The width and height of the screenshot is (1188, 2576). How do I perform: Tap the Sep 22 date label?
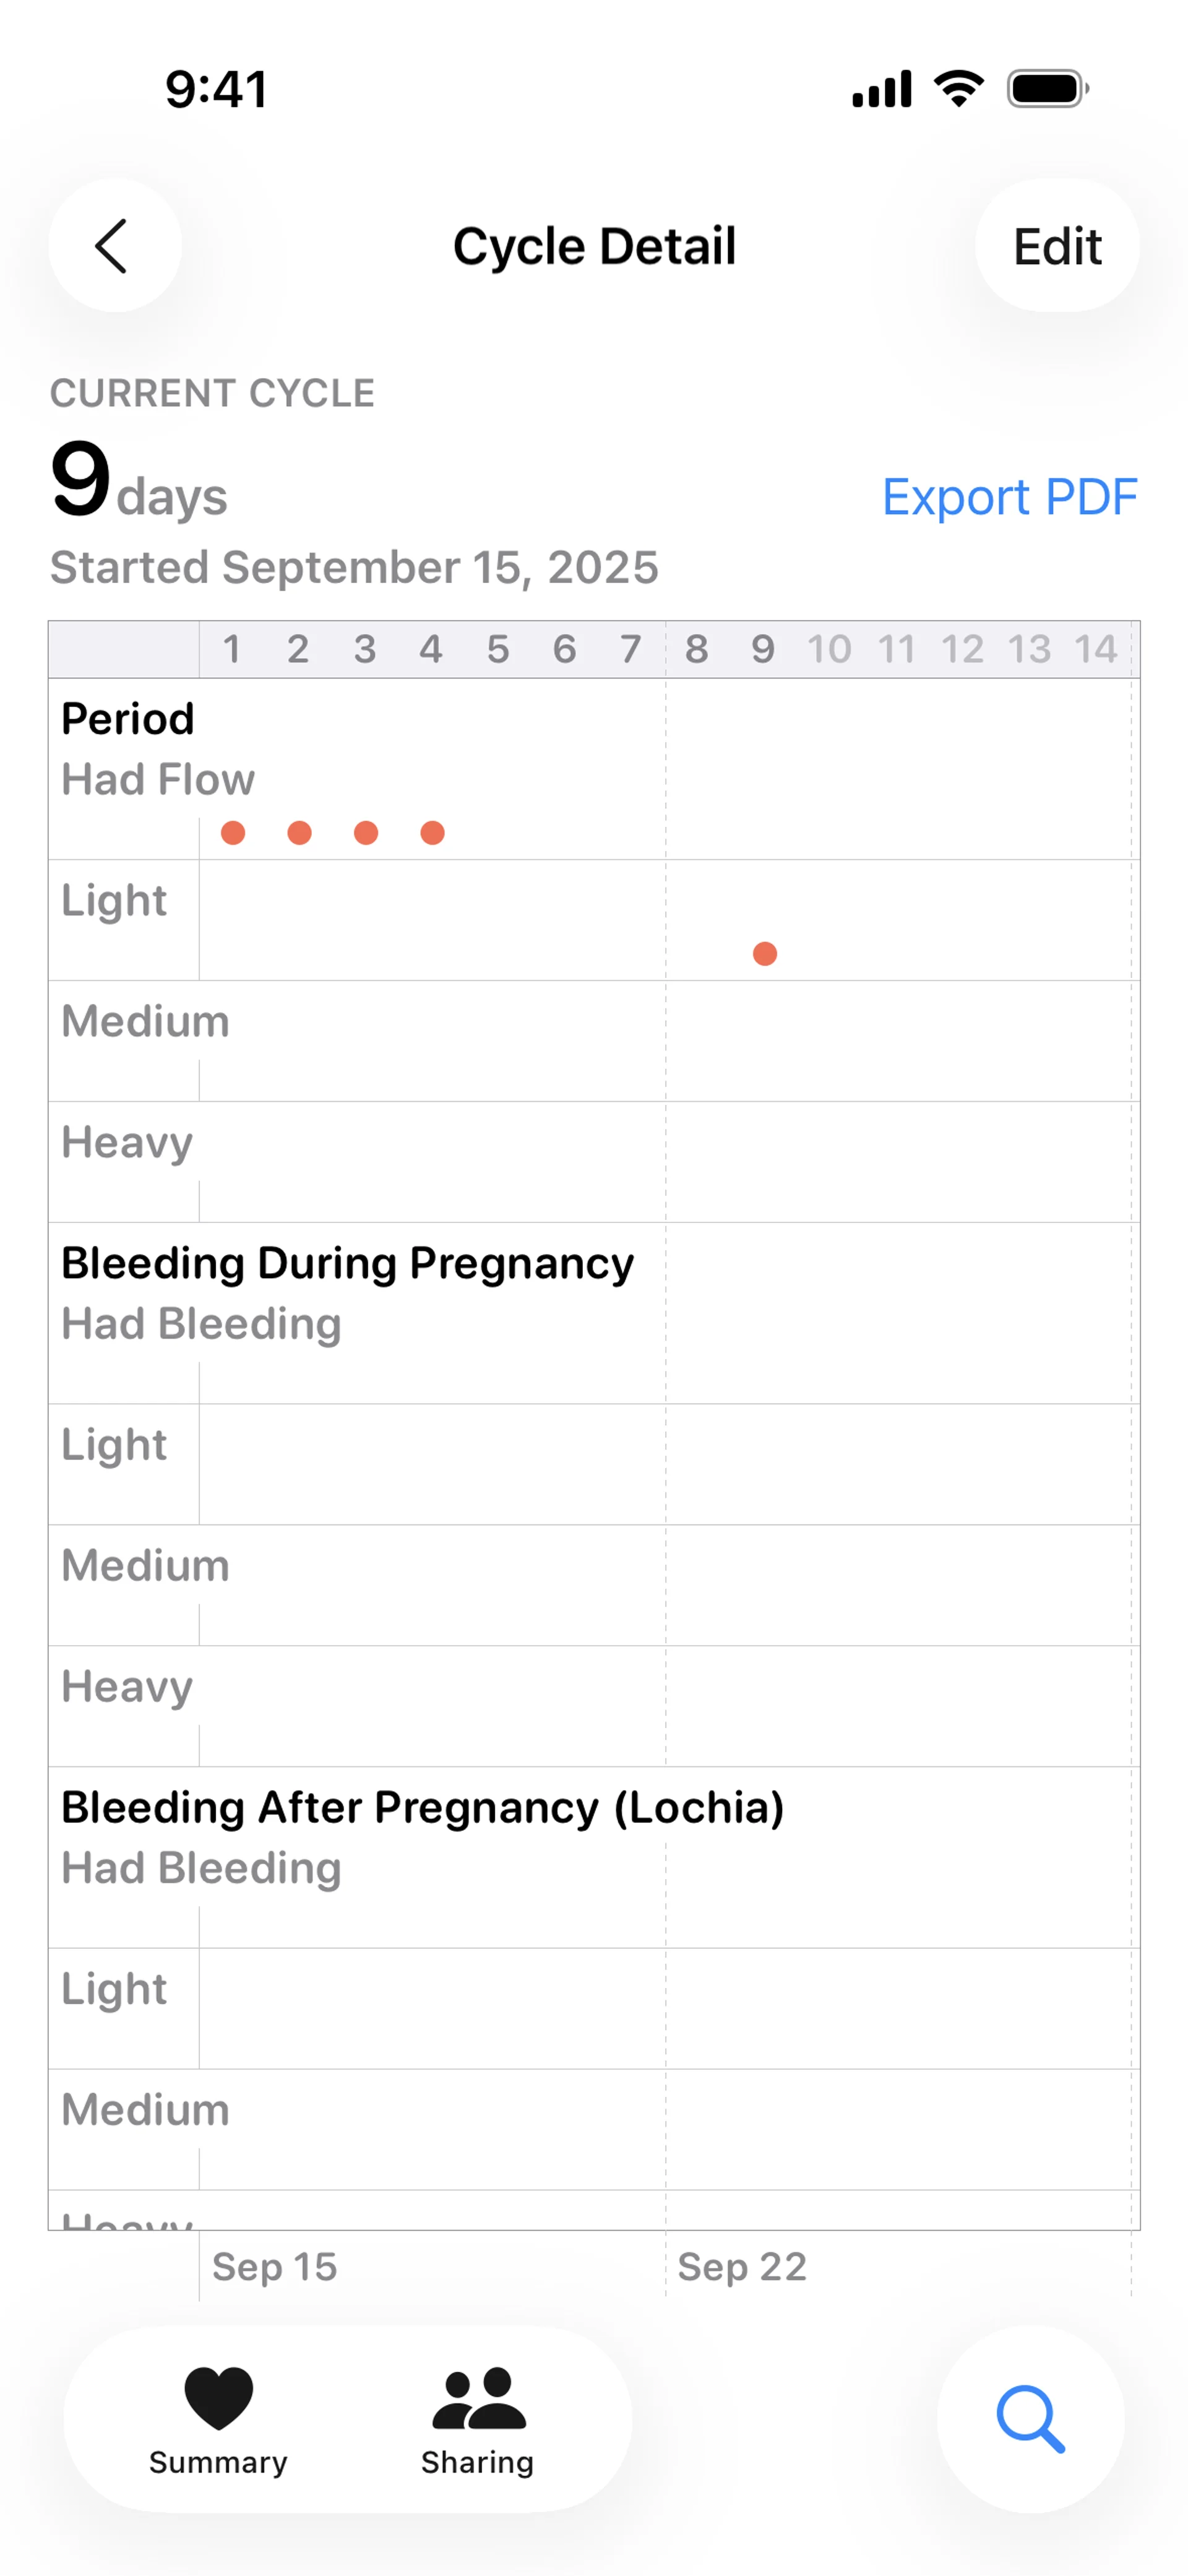point(742,2267)
